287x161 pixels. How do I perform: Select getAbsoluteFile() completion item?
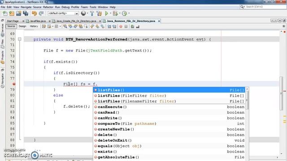pos(169,157)
